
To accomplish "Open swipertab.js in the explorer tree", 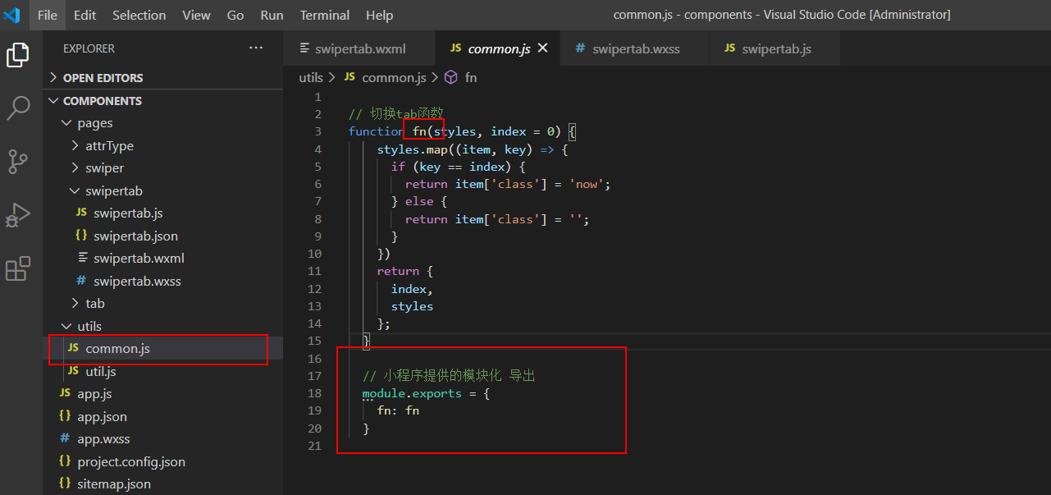I will pyautogui.click(x=162, y=213).
